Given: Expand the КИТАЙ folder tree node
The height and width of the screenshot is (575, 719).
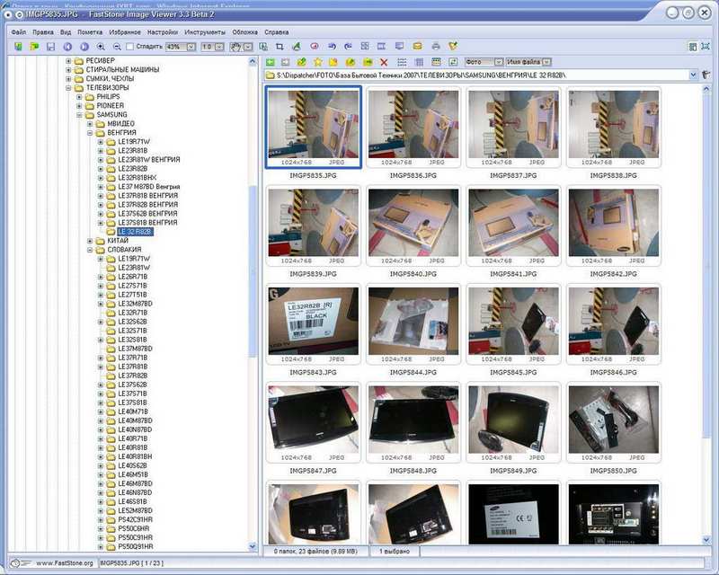Looking at the screenshot, I should (91, 241).
